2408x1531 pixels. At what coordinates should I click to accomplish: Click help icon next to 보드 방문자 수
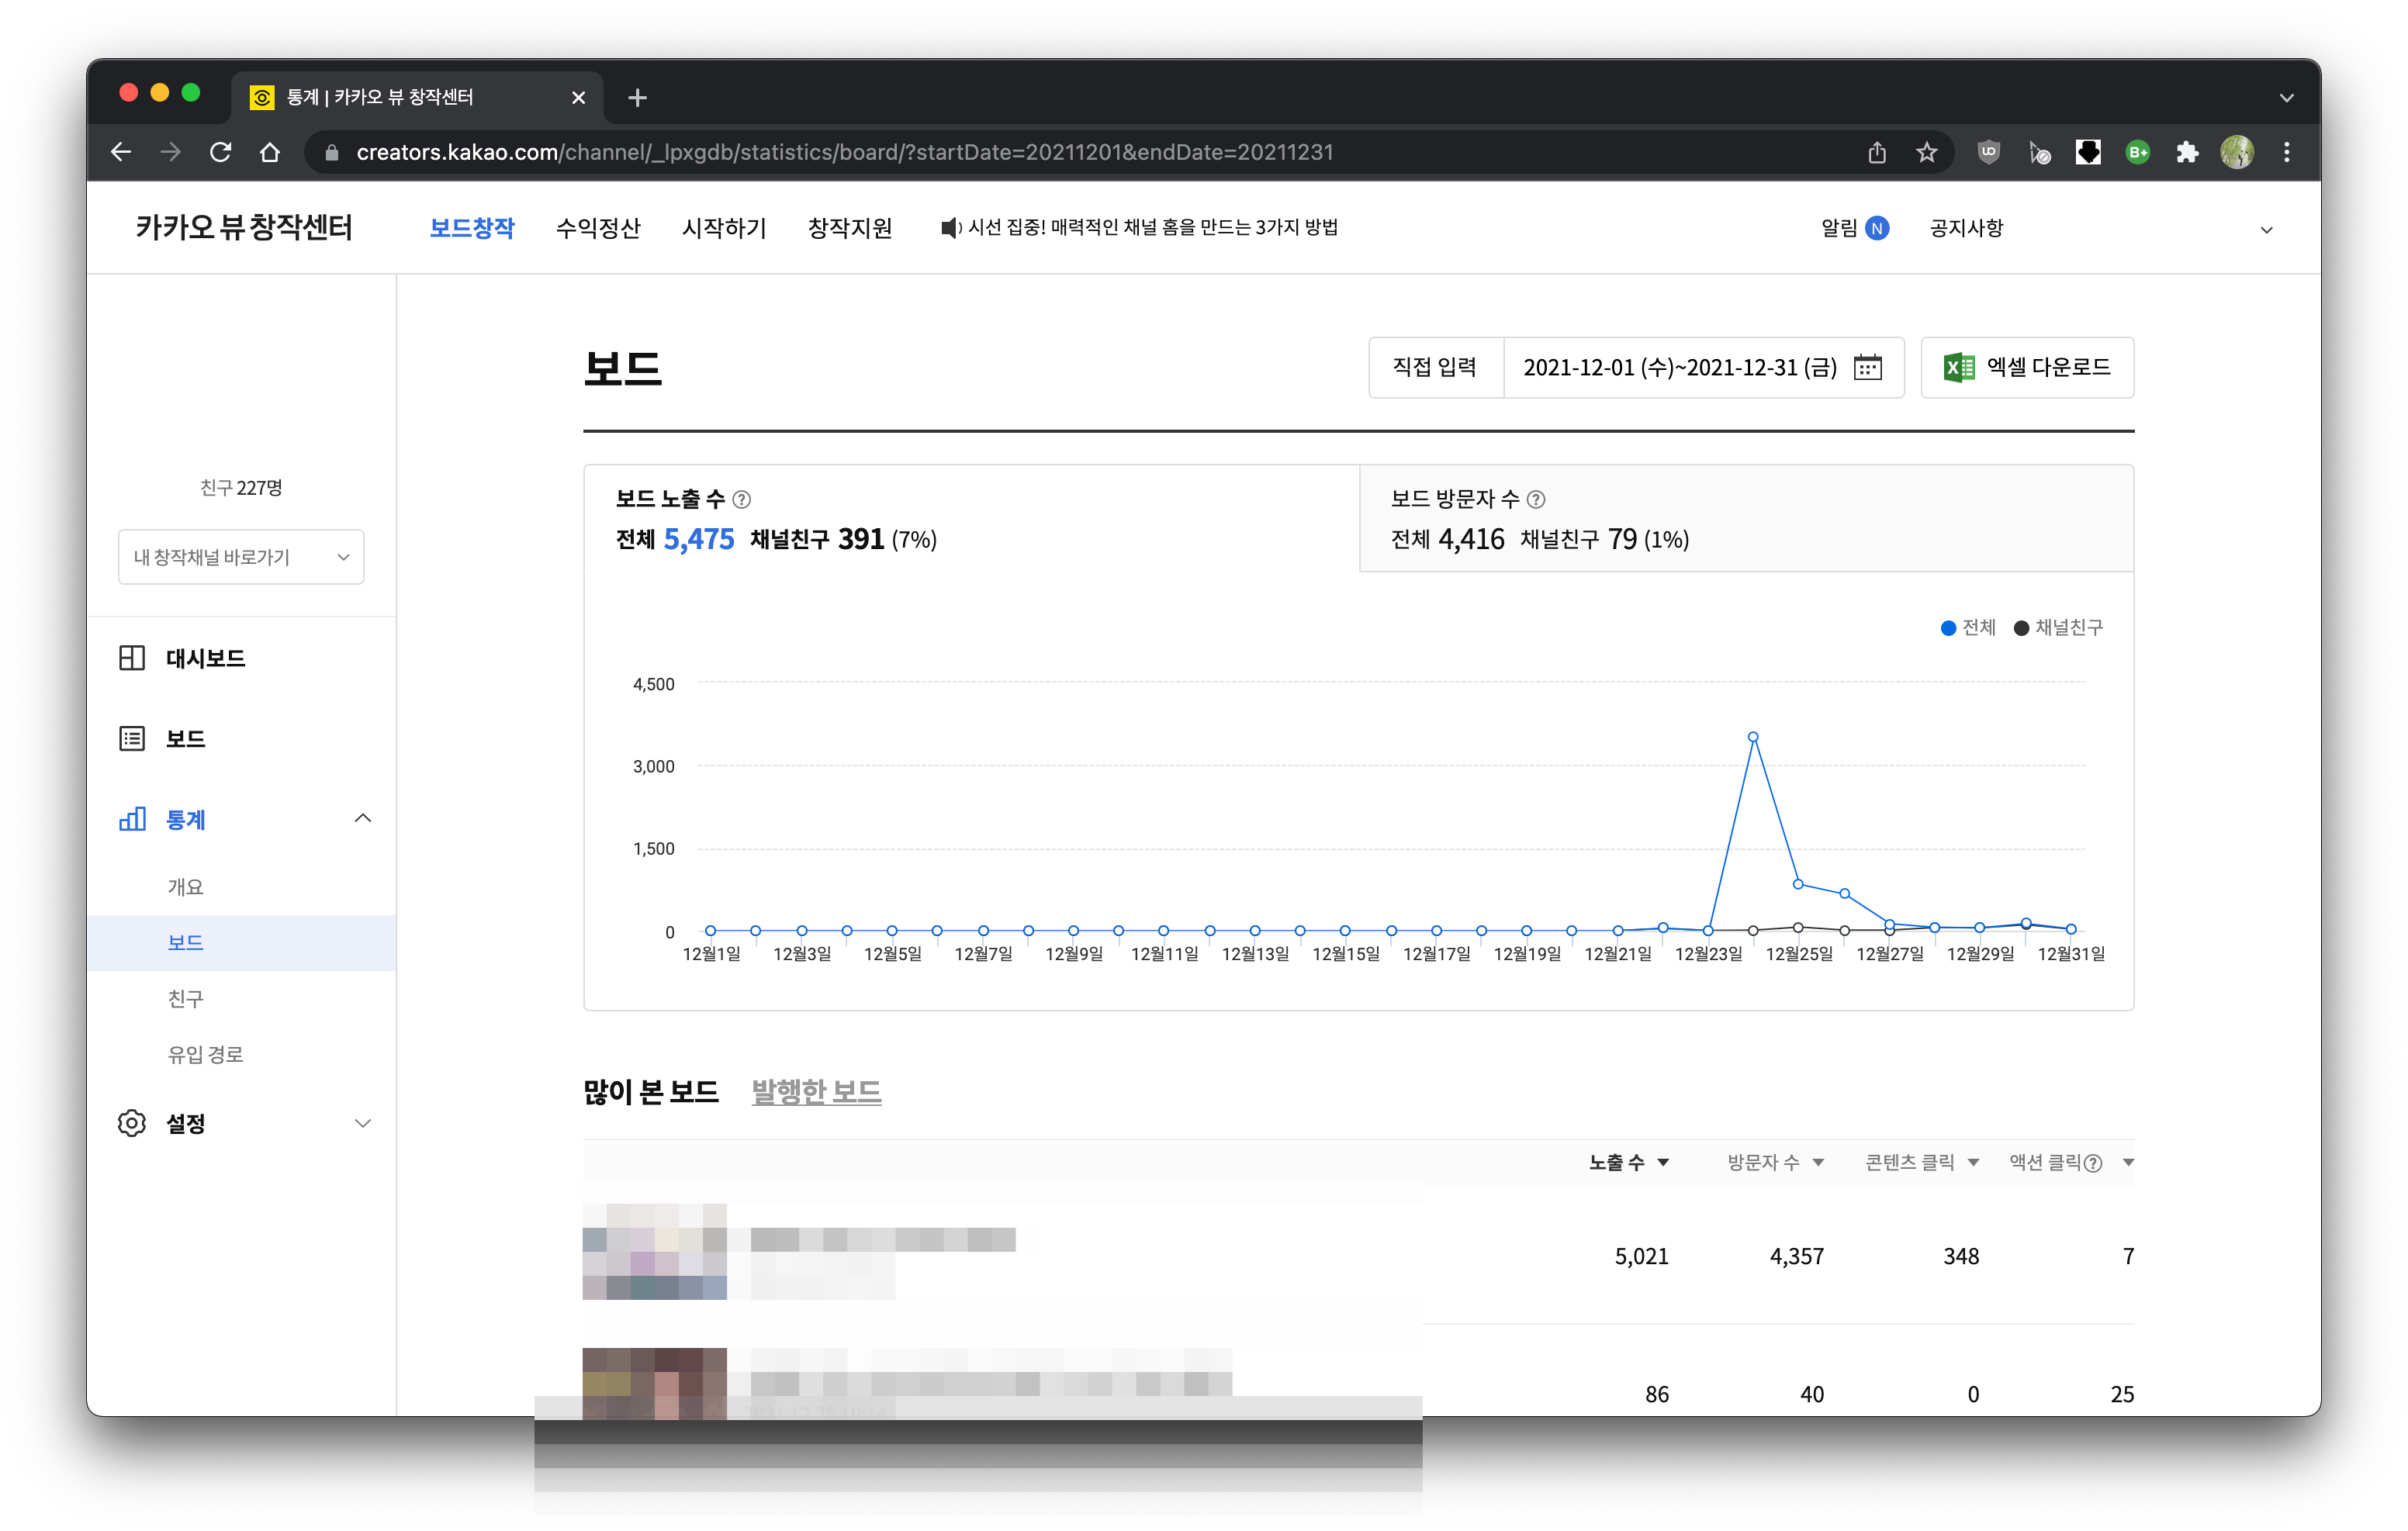pyautogui.click(x=1536, y=499)
